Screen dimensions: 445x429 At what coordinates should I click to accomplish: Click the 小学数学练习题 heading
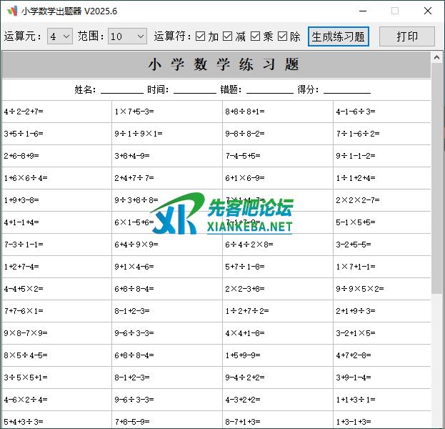coord(224,64)
